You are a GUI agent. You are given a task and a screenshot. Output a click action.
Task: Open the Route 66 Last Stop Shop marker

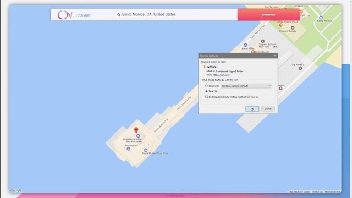pos(146,150)
